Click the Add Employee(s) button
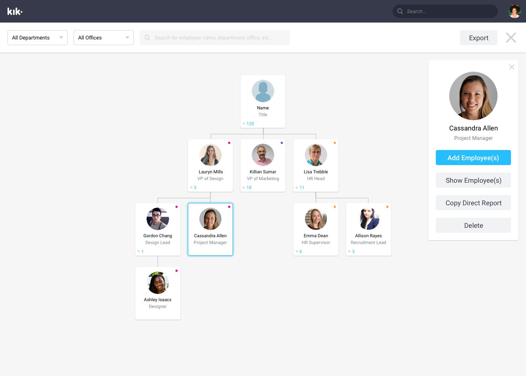The height and width of the screenshot is (376, 526). 473,158
